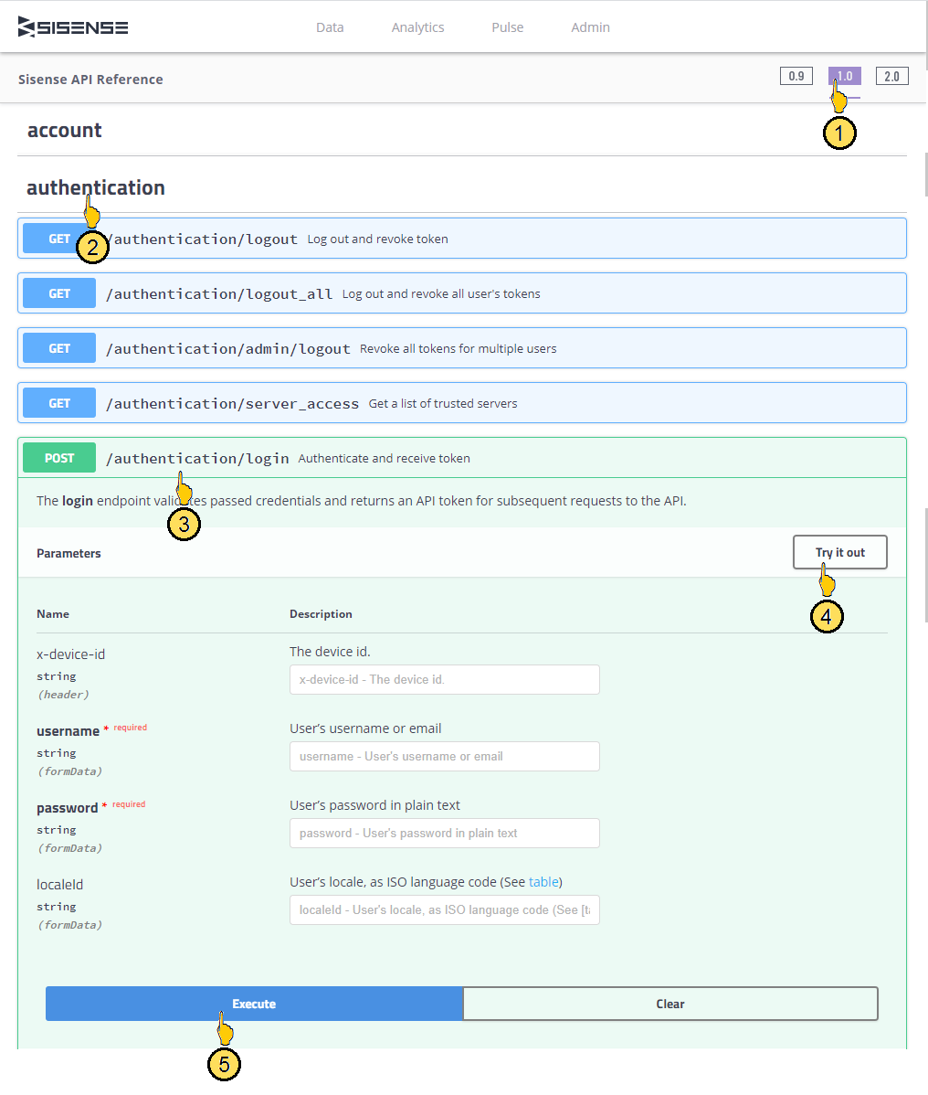Click the password parameter name
Viewport: 928px width, 1095px height.
[x=67, y=808]
